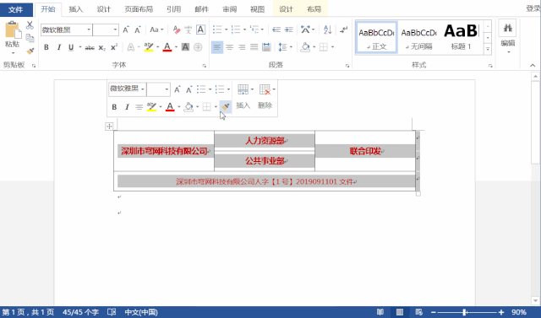The height and width of the screenshot is (318, 541).
Task: Switch to the 引用 References tab
Action: (x=173, y=9)
